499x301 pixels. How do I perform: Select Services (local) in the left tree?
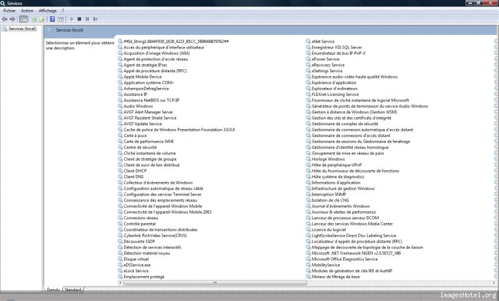click(22, 29)
